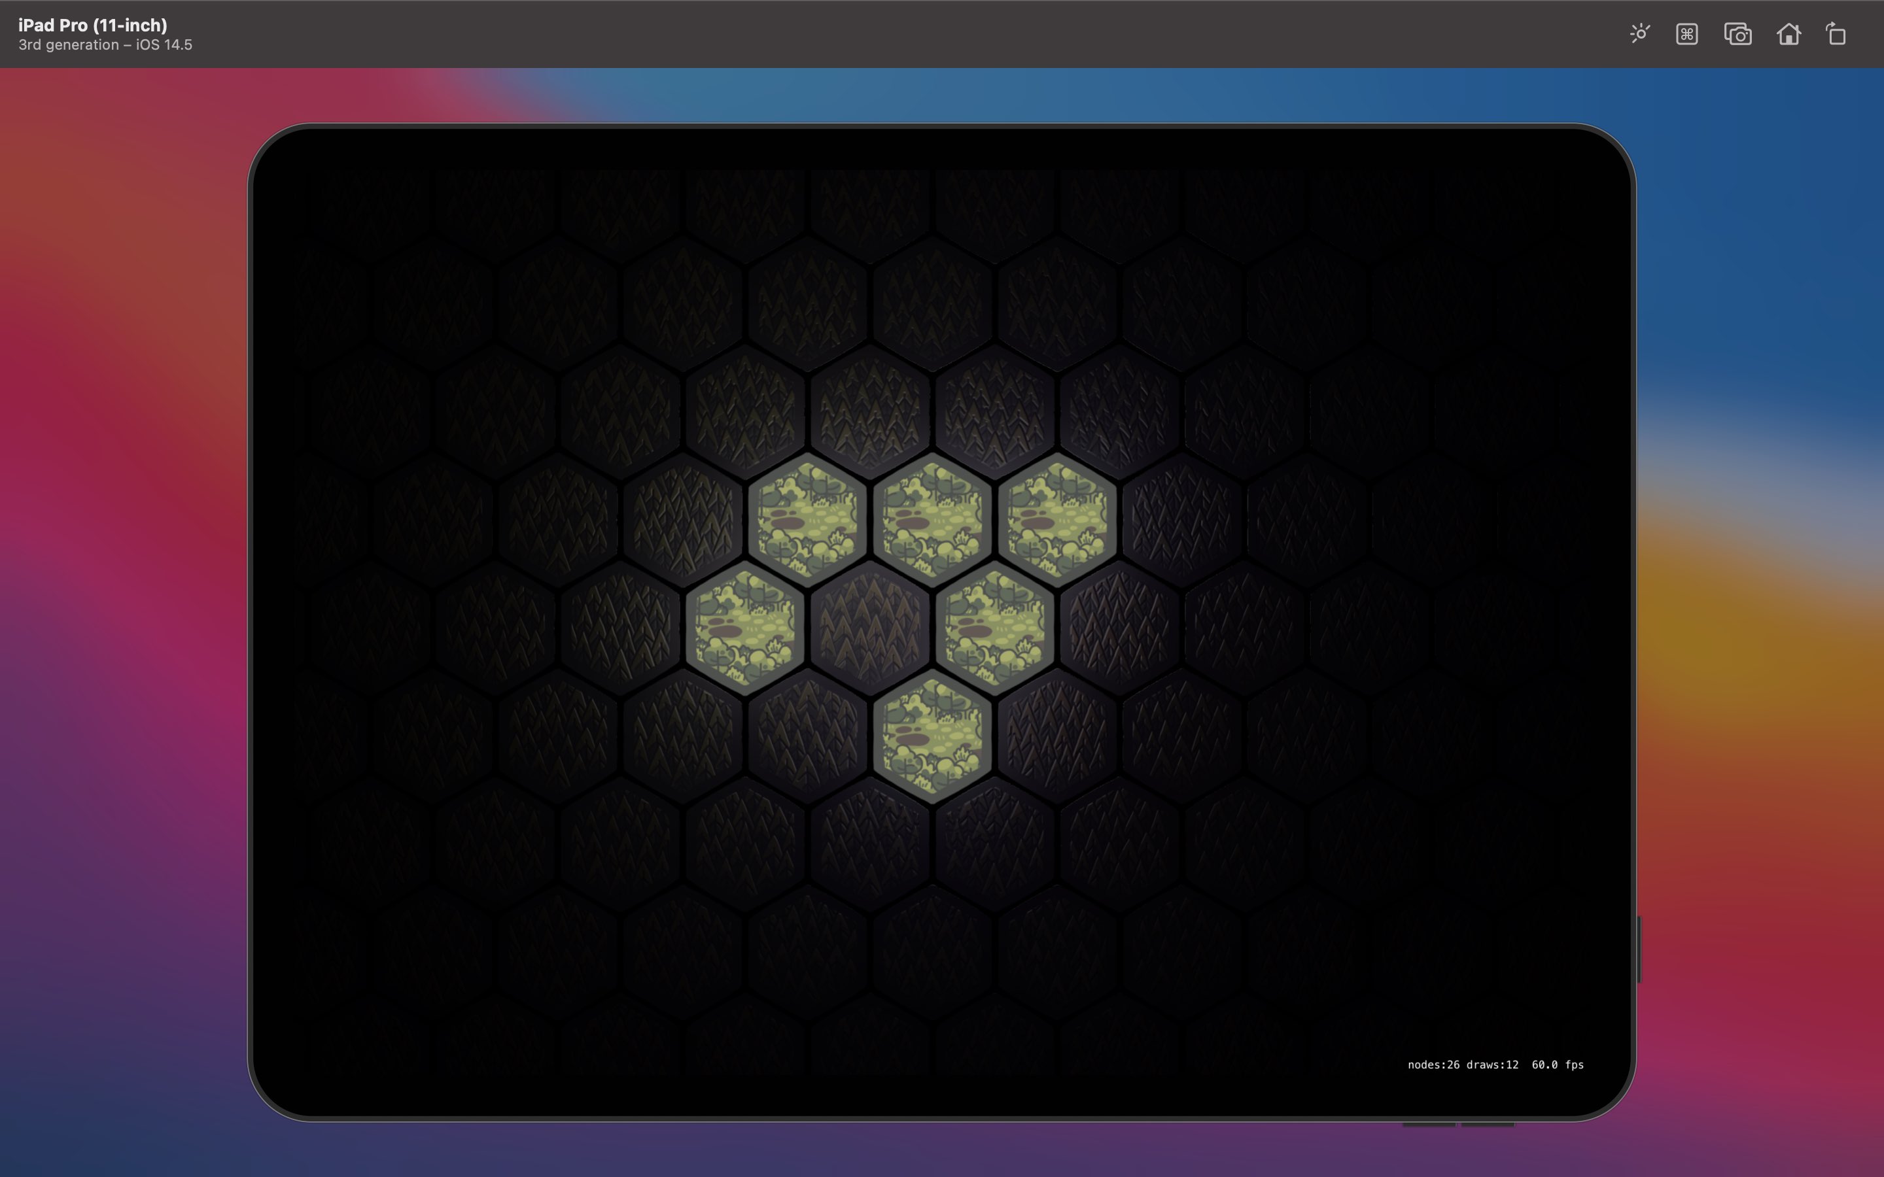
Task: Click the "3rd generation – iOS 14.5" subtitle
Action: click(x=105, y=45)
